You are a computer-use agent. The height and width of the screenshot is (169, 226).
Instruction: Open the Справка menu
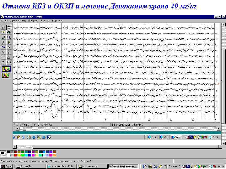tap(57, 21)
